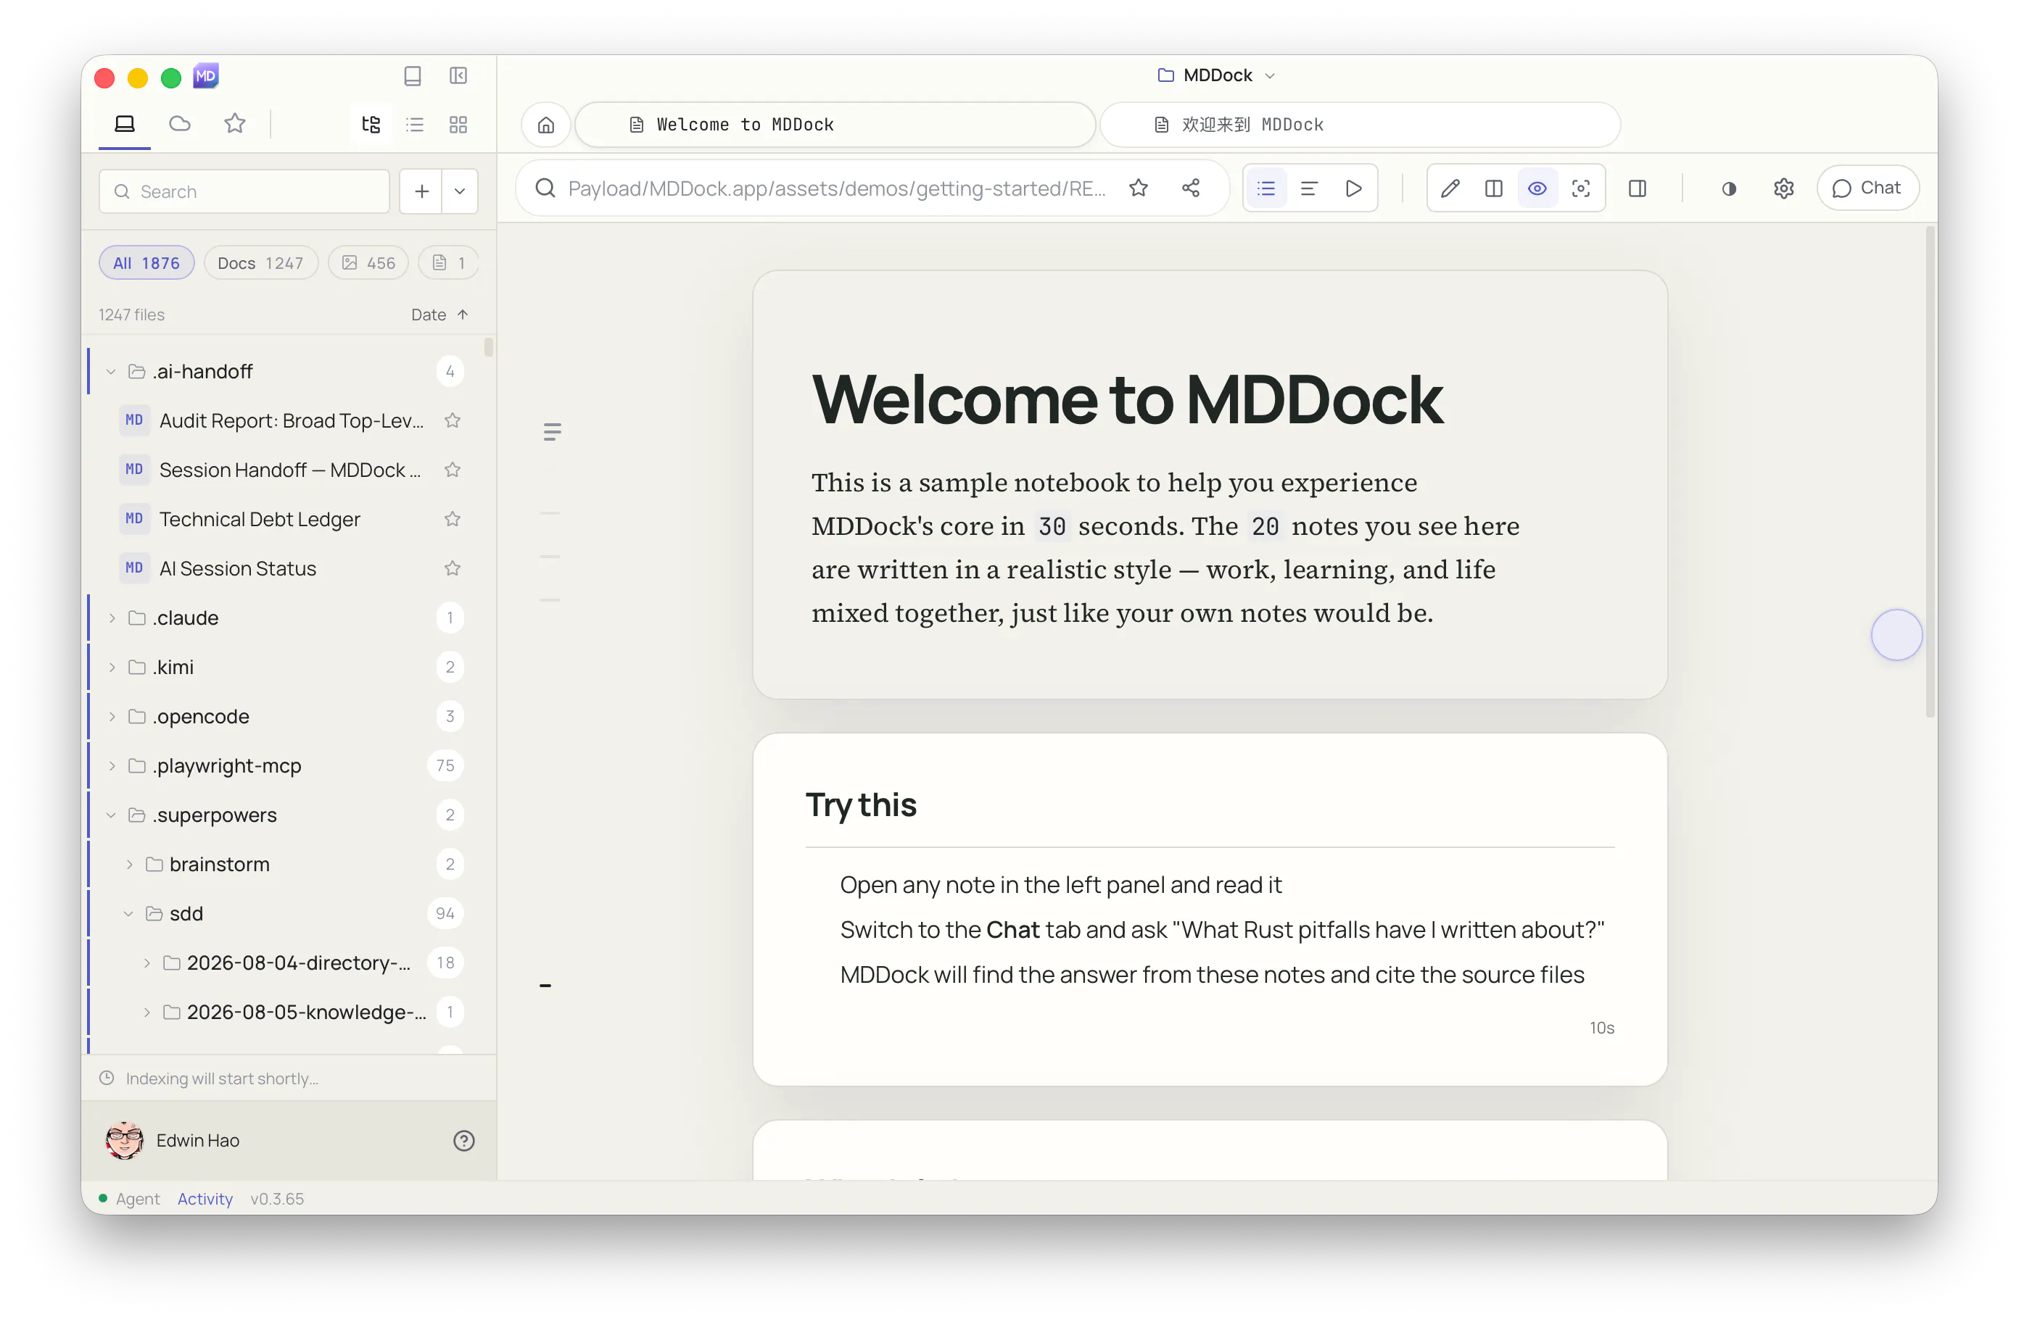Expand the .opencode folder
The image size is (2019, 1322).
click(x=111, y=717)
